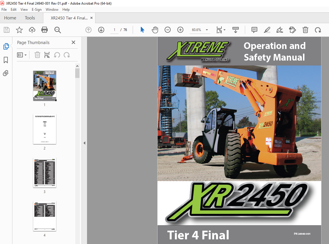Delete page with trash icon in main toolbar

click(305, 30)
